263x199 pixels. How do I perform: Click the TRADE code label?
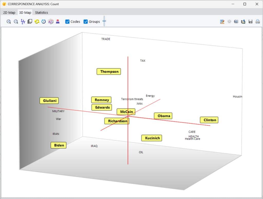pyautogui.click(x=106, y=39)
